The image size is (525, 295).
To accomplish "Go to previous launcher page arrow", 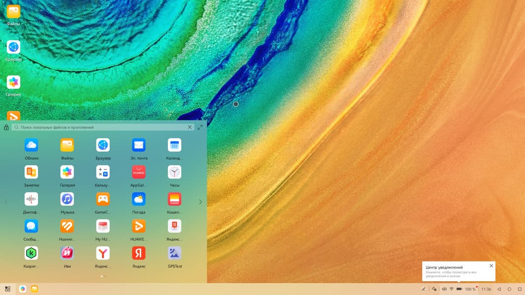I will pyautogui.click(x=6, y=202).
